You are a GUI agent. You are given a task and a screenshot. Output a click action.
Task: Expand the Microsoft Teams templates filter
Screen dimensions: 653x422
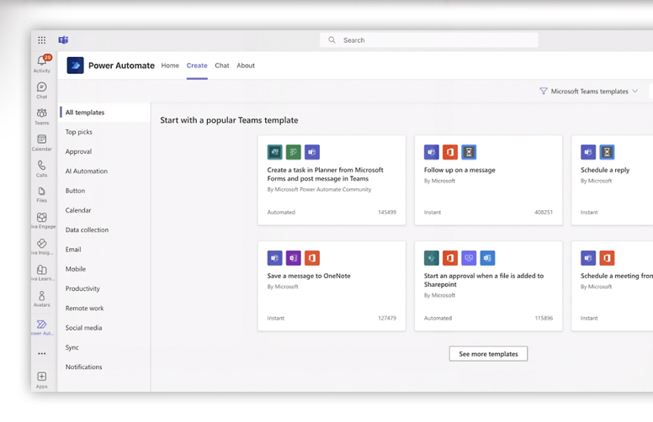click(589, 91)
